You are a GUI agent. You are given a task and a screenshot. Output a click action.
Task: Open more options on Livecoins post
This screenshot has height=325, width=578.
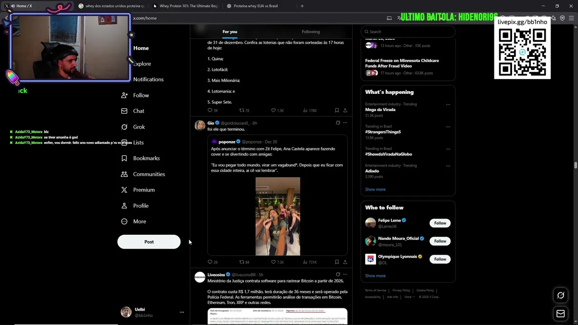[x=345, y=274]
